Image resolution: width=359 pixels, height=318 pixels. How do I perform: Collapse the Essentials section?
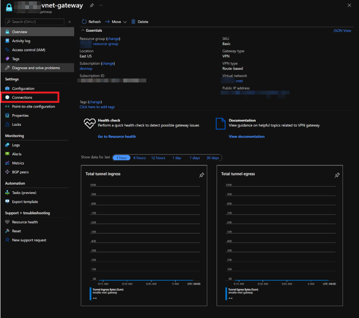83,31
